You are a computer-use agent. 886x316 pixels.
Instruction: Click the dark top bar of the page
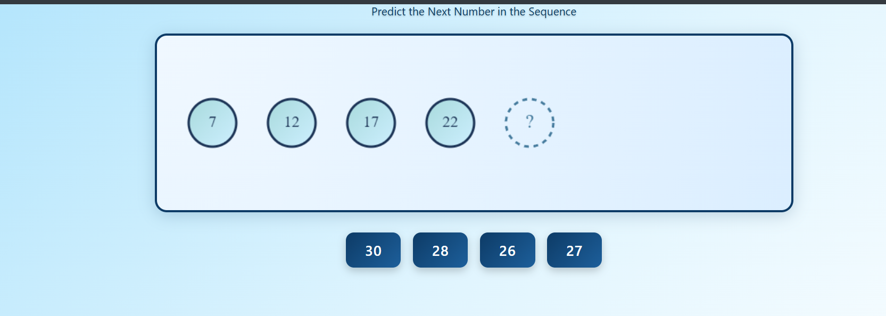pyautogui.click(x=443, y=2)
